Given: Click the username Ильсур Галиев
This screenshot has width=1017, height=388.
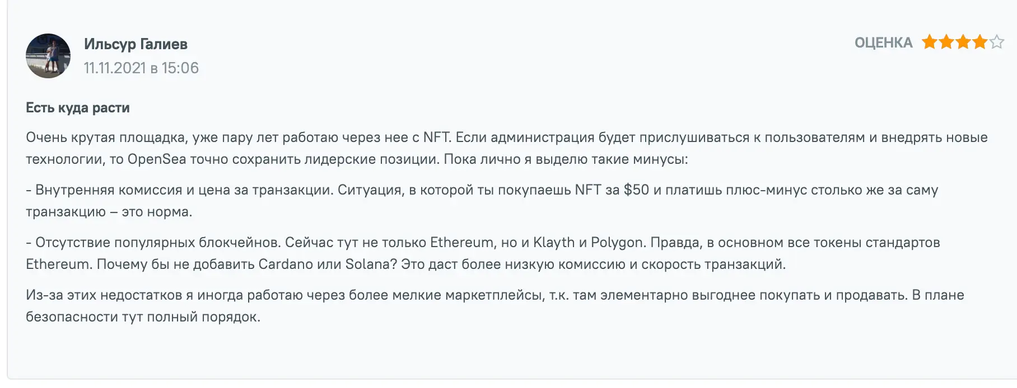Looking at the screenshot, I should (136, 44).
